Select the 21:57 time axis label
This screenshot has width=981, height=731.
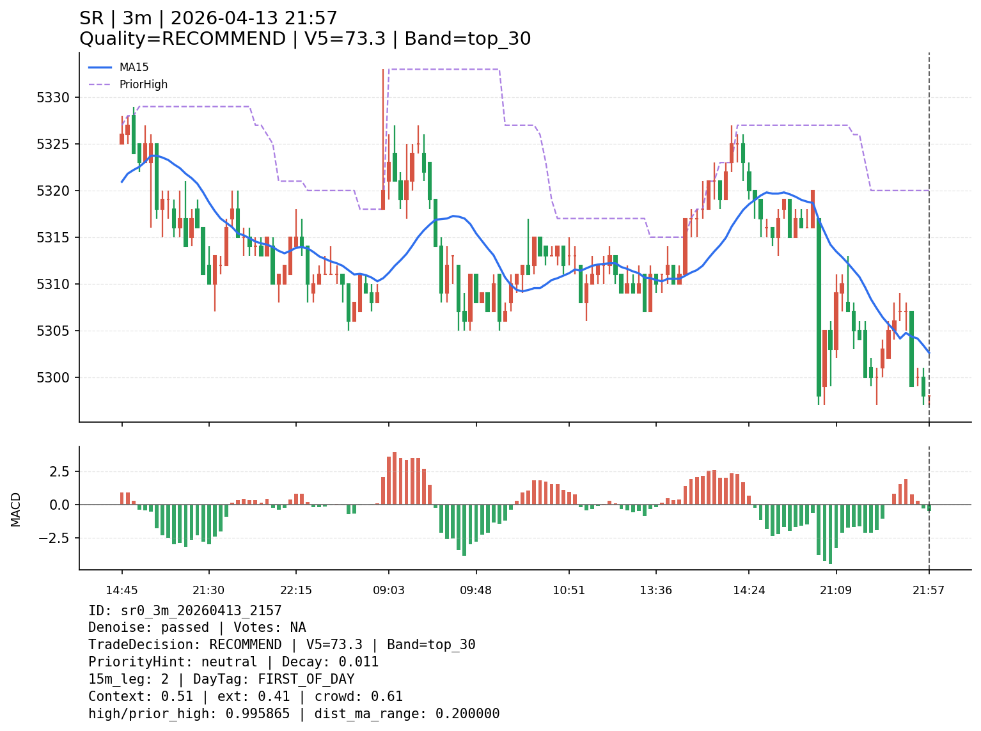point(929,590)
